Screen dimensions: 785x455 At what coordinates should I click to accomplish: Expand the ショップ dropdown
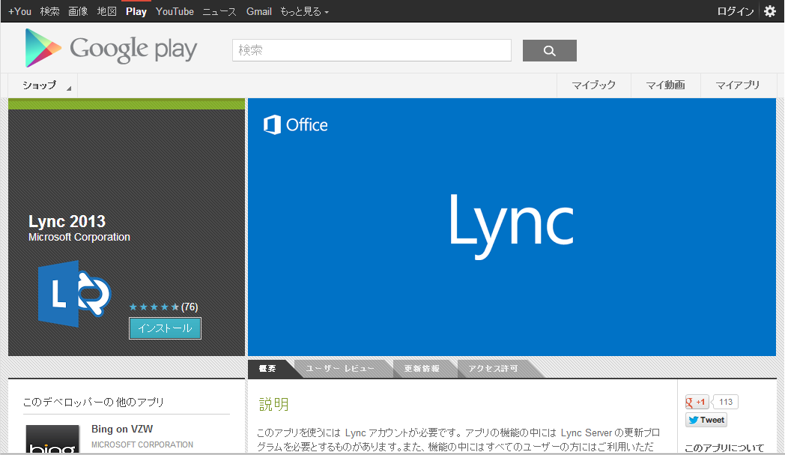pyautogui.click(x=42, y=85)
